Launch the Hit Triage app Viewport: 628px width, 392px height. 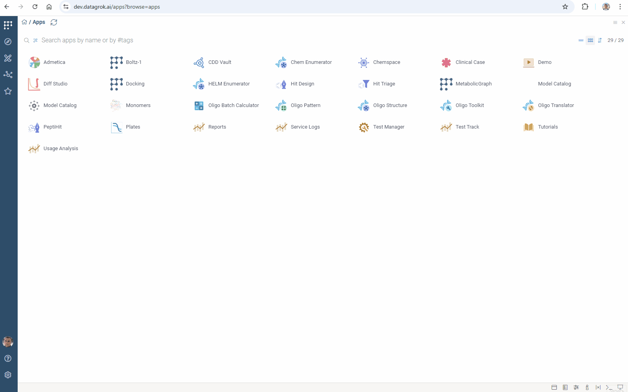[383, 84]
